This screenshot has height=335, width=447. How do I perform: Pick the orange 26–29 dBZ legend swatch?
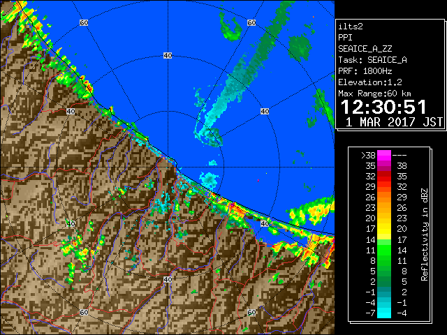[x=384, y=198]
